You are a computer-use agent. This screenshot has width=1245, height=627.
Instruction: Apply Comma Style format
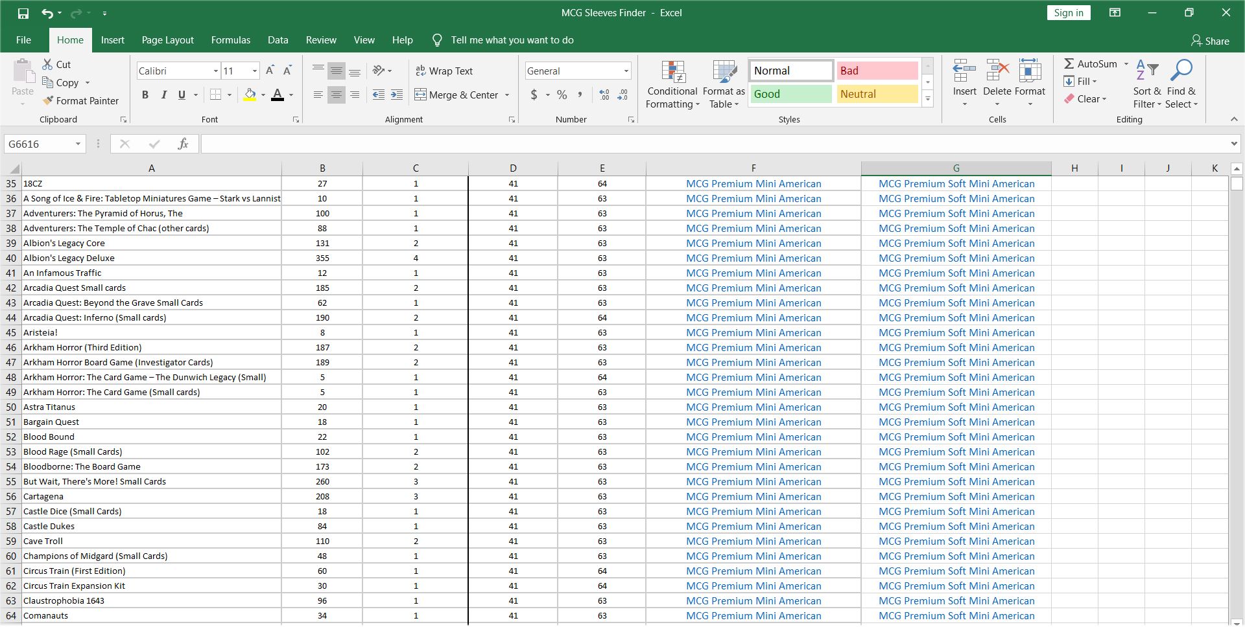coord(580,95)
